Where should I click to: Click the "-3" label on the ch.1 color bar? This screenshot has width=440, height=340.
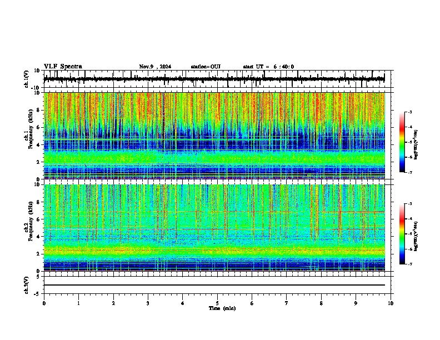(x=410, y=112)
